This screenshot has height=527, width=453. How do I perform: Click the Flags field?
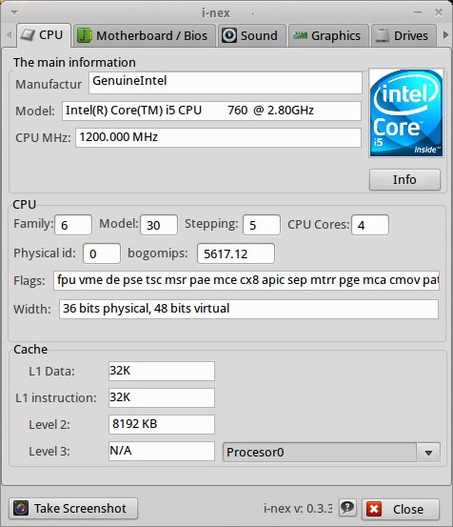[246, 280]
